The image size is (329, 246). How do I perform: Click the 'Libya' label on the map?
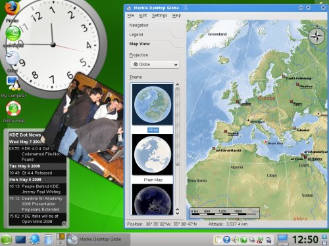pyautogui.click(x=272, y=175)
